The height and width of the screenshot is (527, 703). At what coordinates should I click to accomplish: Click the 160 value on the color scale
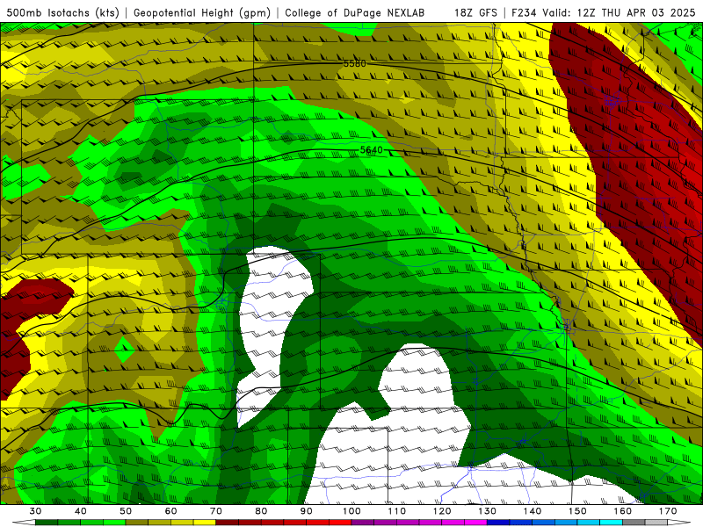click(x=623, y=511)
